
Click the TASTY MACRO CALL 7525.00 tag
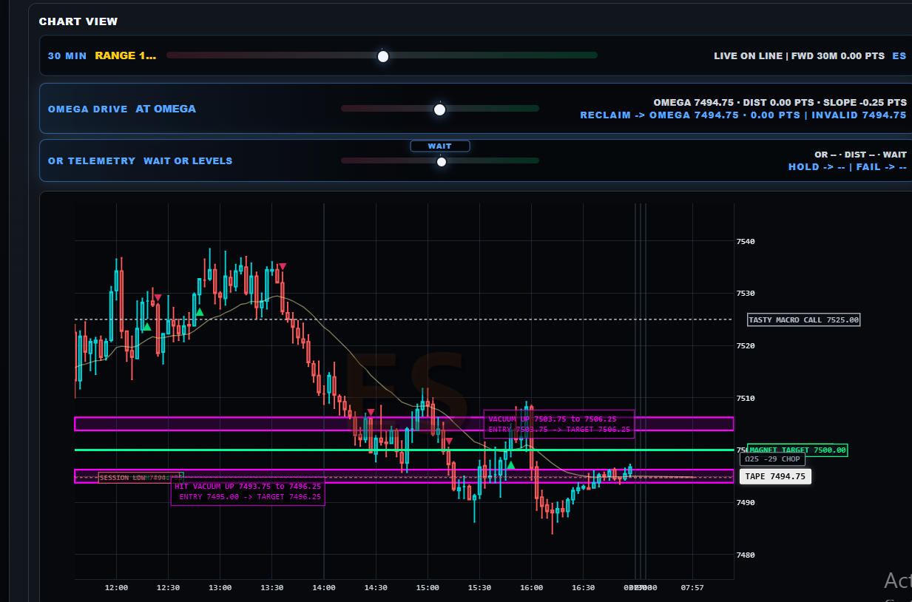(804, 319)
